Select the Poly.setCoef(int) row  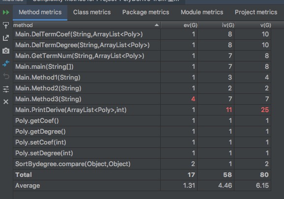142,142
